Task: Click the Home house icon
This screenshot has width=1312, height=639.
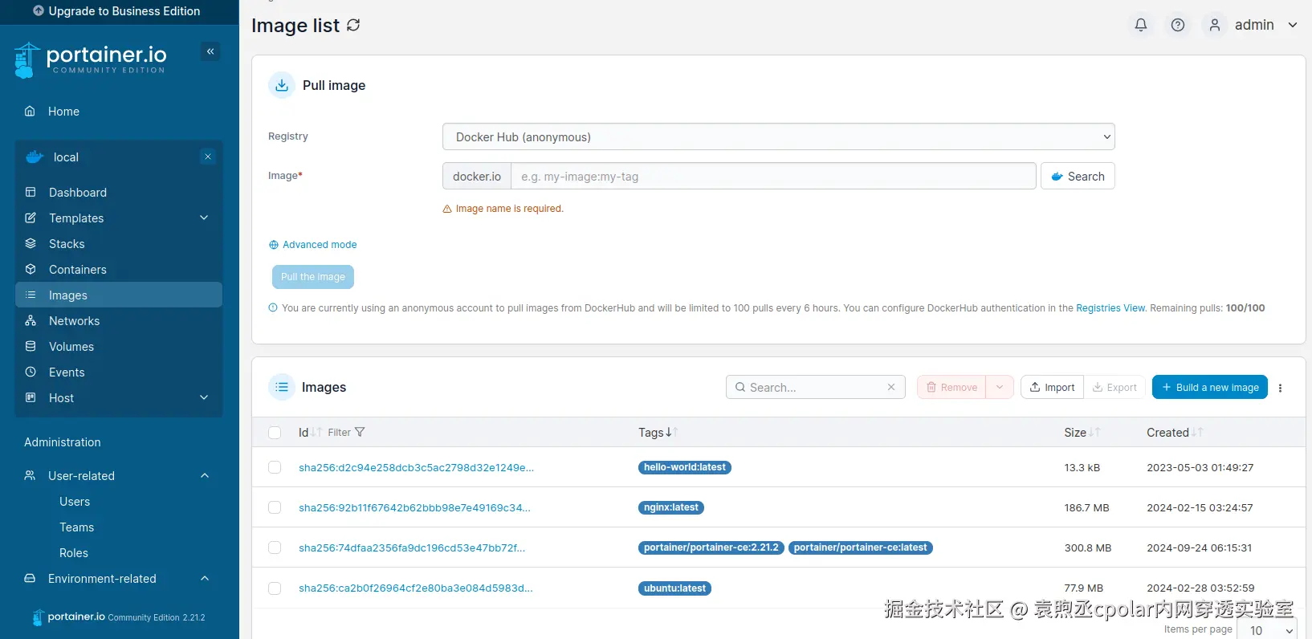Action: (x=30, y=111)
